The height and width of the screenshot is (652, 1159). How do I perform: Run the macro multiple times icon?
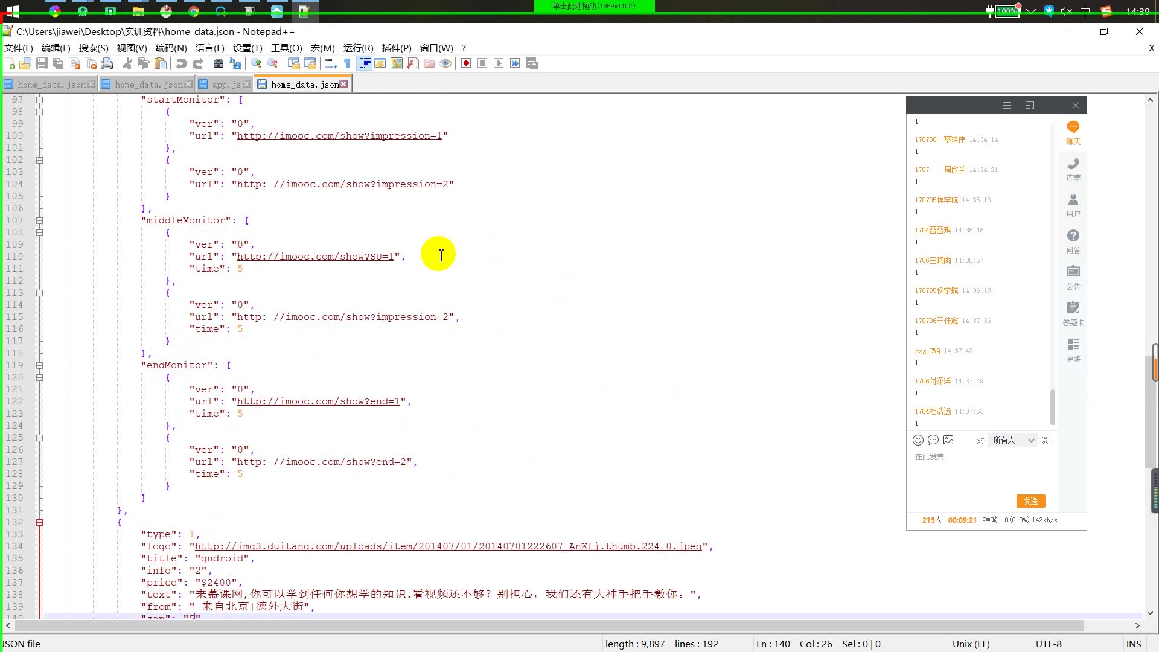[515, 63]
